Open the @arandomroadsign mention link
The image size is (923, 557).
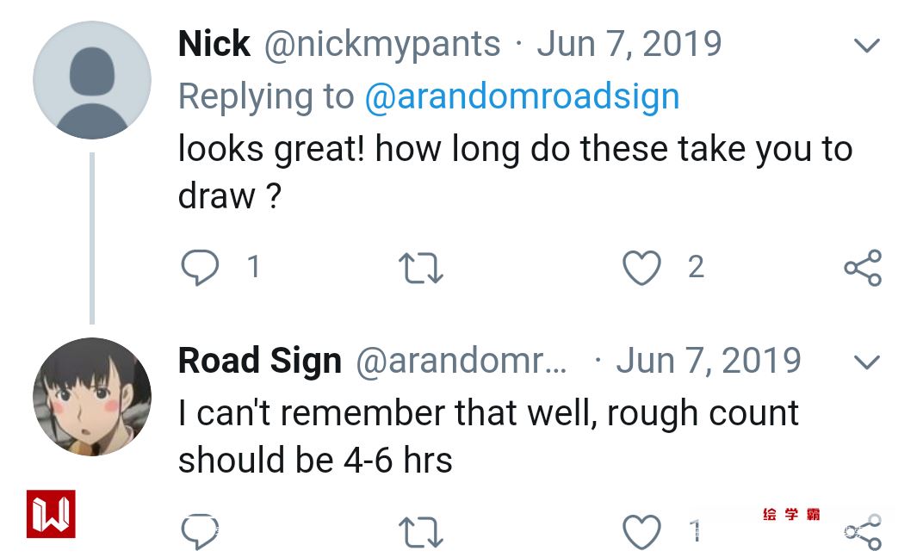point(522,96)
